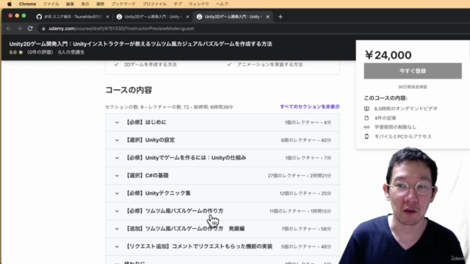Screen dimensions: 470x264
Task: Open the ヘルプ menu
Action: (x=222, y=4)
